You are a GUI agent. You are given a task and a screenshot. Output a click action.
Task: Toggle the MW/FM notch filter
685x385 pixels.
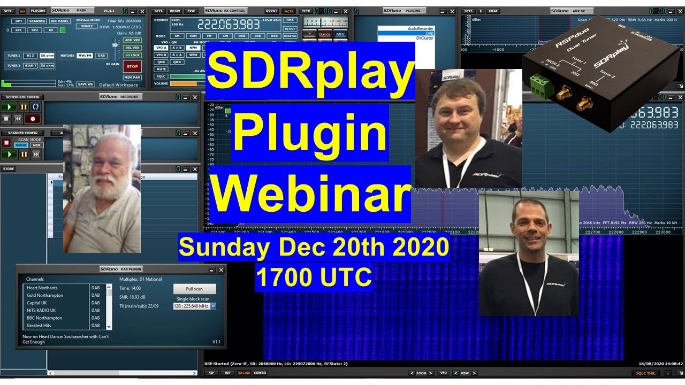[84, 55]
